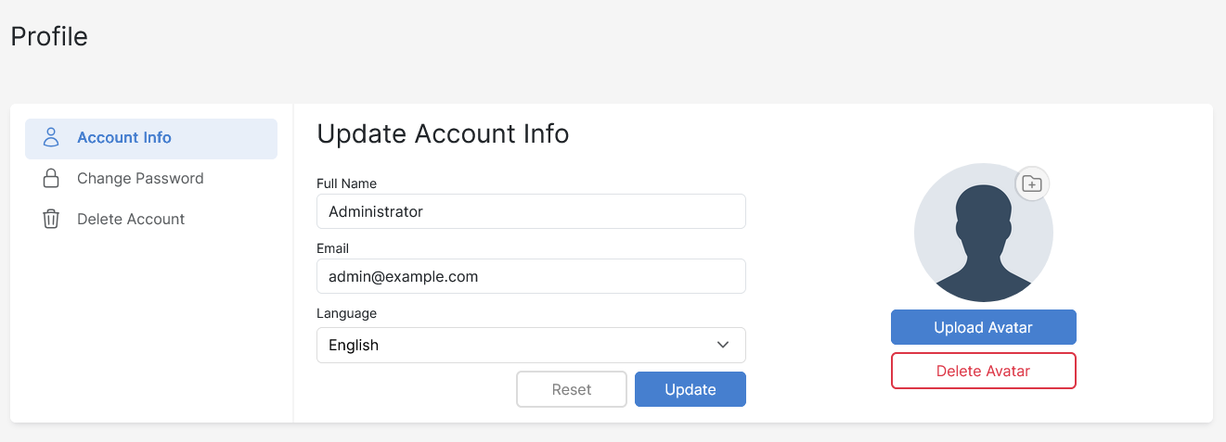Click the Update Account Info heading

point(443,134)
